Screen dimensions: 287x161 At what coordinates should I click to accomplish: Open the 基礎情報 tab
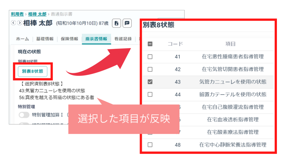click(x=45, y=39)
